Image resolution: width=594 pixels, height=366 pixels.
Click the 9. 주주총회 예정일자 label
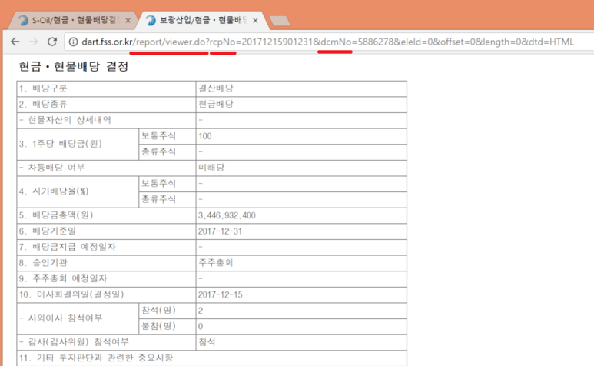tap(63, 278)
